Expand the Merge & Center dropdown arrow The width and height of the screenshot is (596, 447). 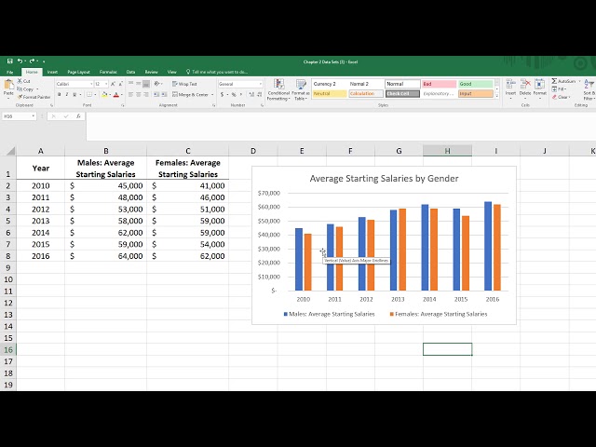pyautogui.click(x=212, y=95)
